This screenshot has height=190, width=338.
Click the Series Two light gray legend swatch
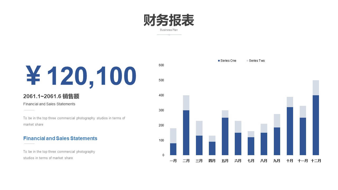coord(247,61)
